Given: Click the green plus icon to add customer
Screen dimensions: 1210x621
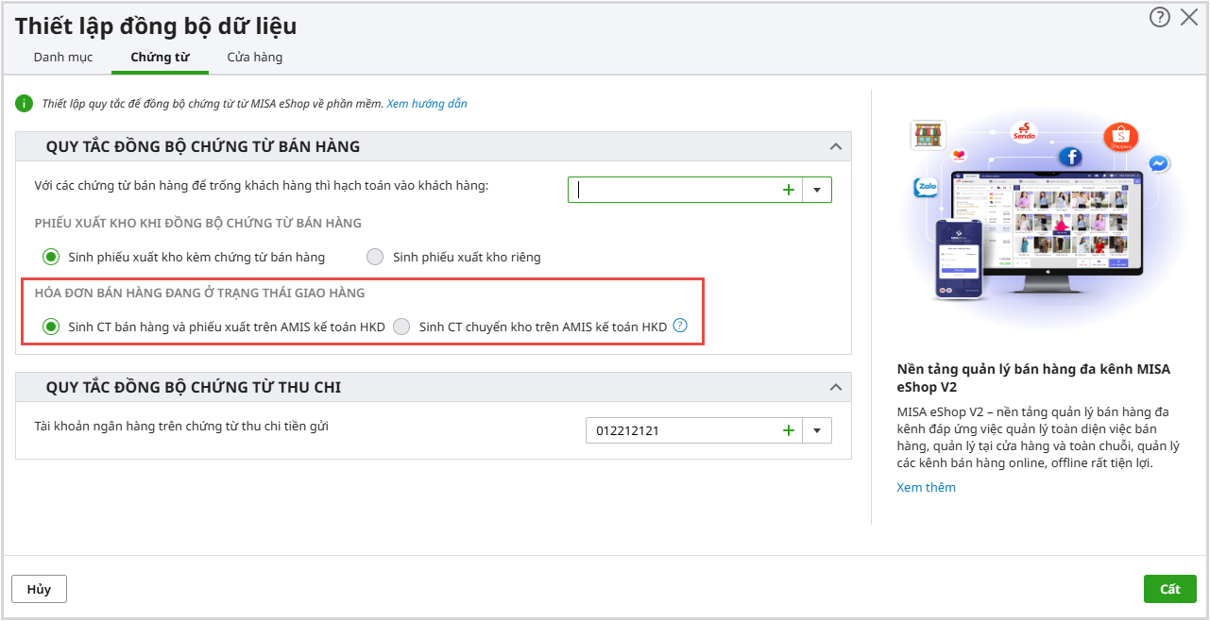Looking at the screenshot, I should pyautogui.click(x=789, y=190).
